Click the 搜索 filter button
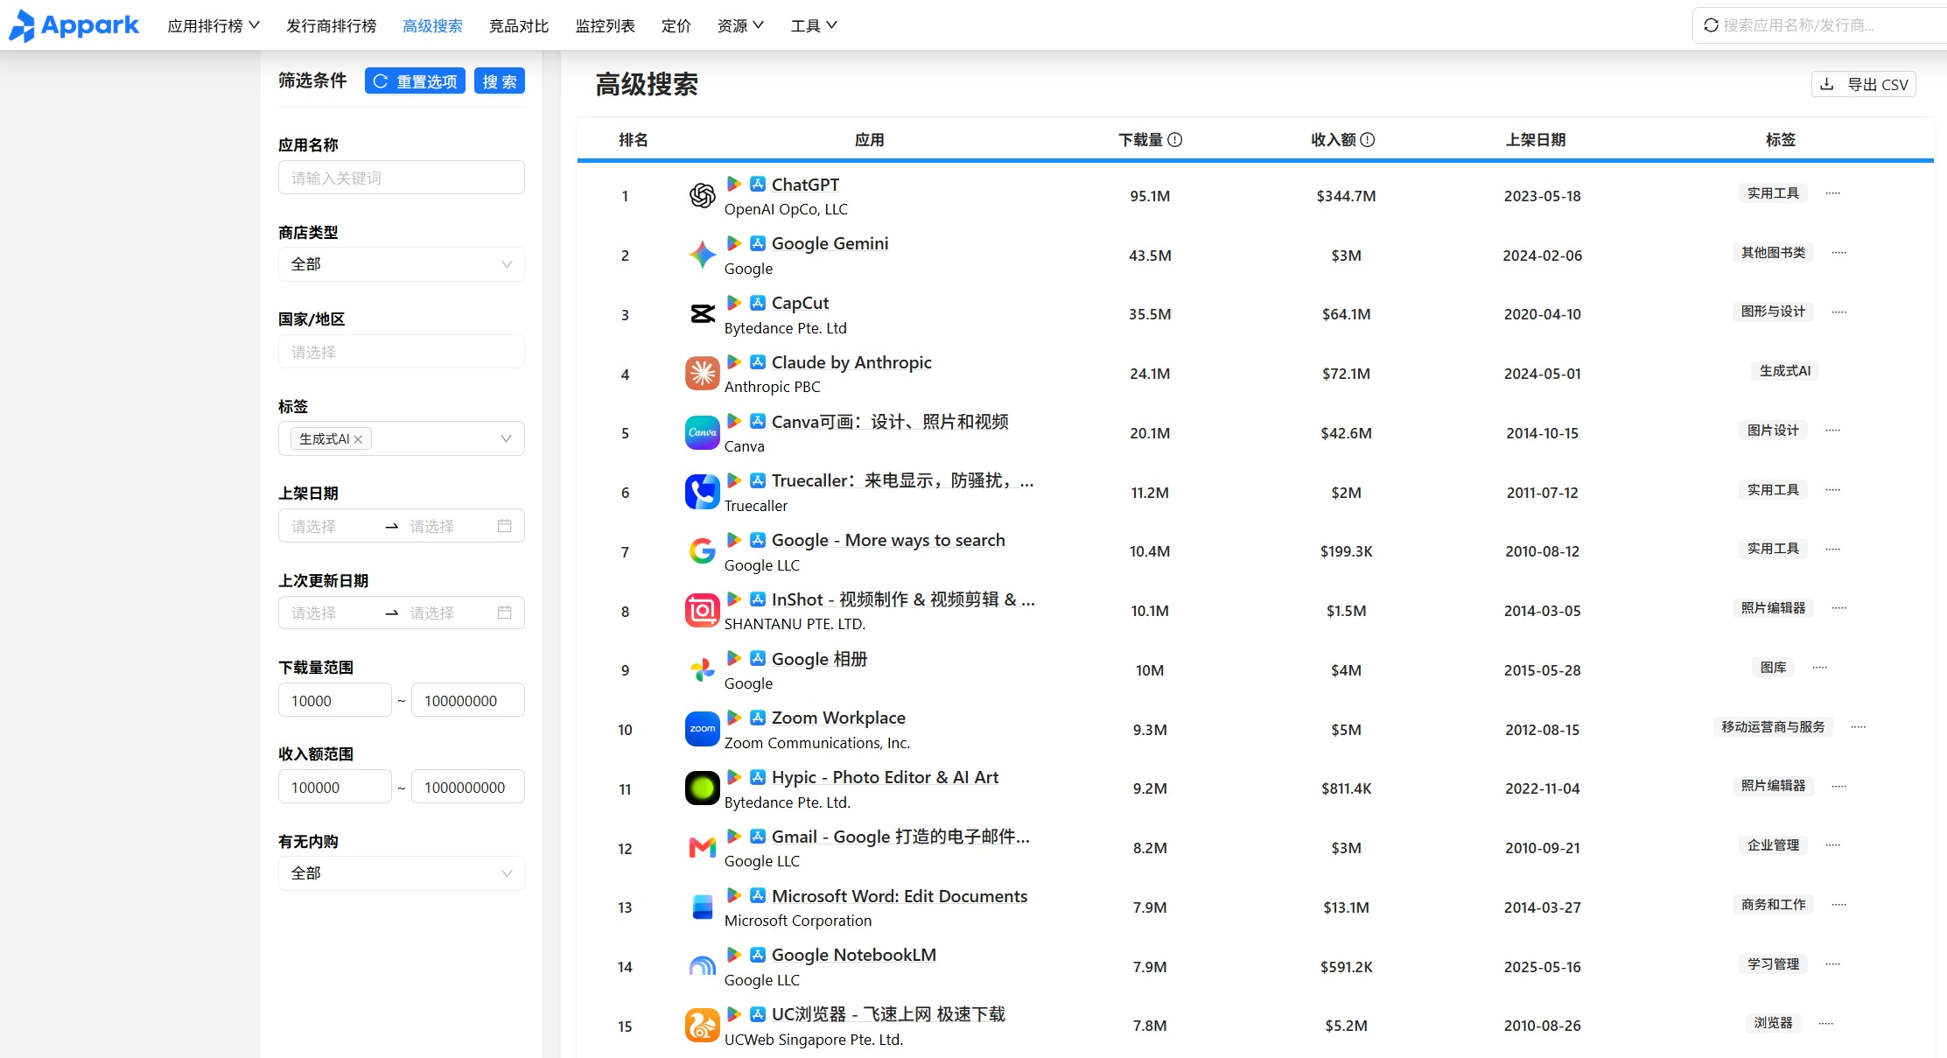Viewport: 1947px width, 1058px height. pos(500,81)
